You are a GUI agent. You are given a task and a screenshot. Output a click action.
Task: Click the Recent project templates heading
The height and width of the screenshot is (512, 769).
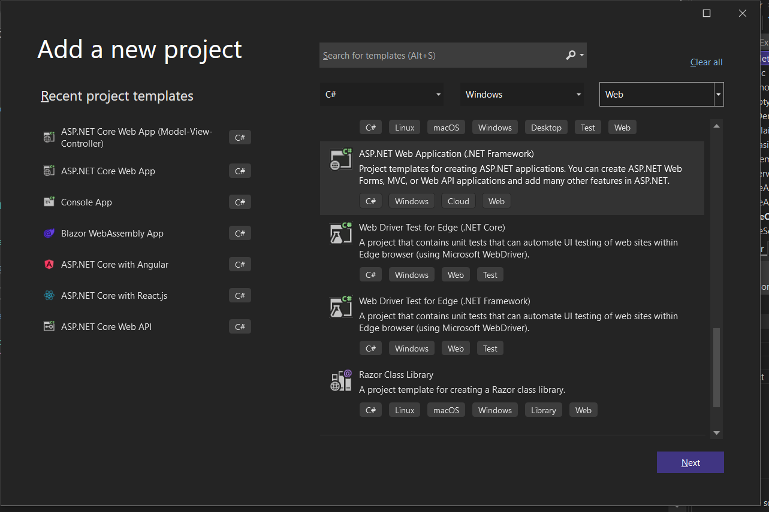click(117, 96)
